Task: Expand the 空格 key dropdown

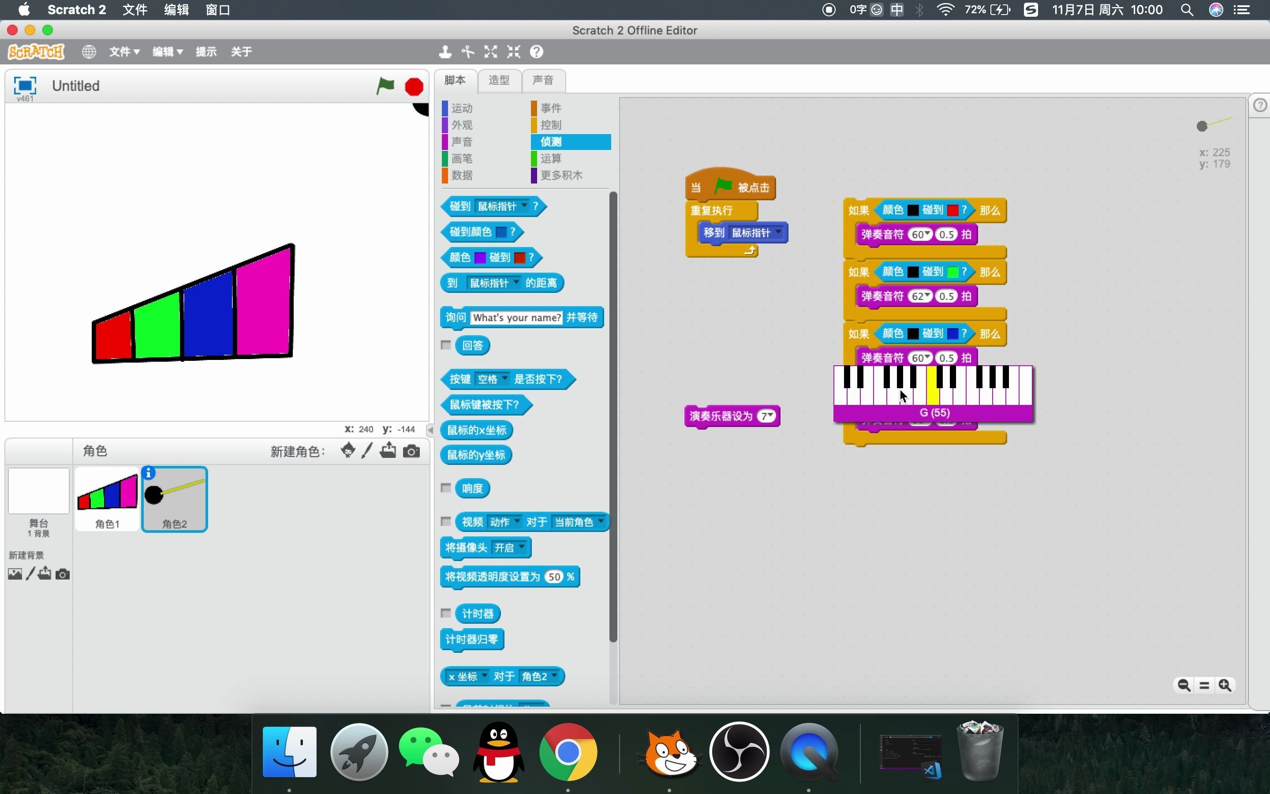Action: [504, 378]
